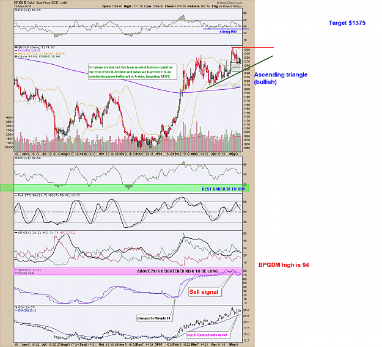Click the "changed to Simple 10" callout
This screenshot has height=347, width=382.
(x=154, y=318)
